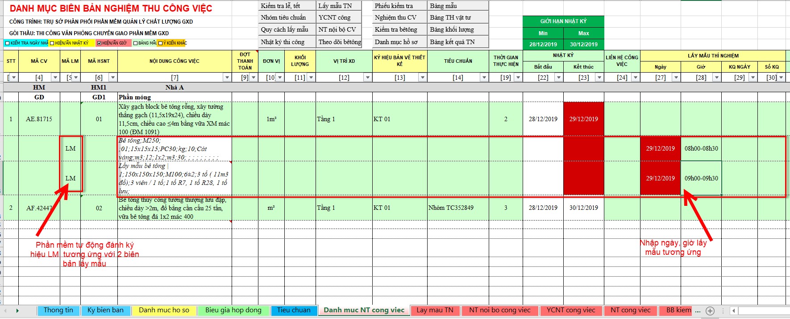Viewport: 790px width, 319px height.
Task: Switch to the Thong tin sheet tab
Action: coord(58,310)
